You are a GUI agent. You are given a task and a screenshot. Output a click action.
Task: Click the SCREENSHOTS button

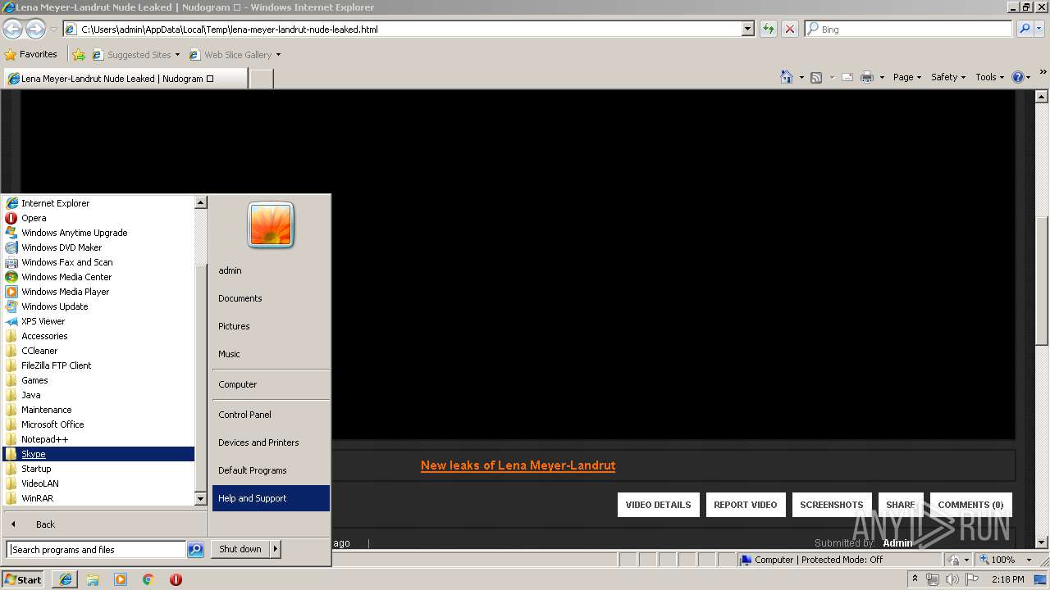click(832, 505)
